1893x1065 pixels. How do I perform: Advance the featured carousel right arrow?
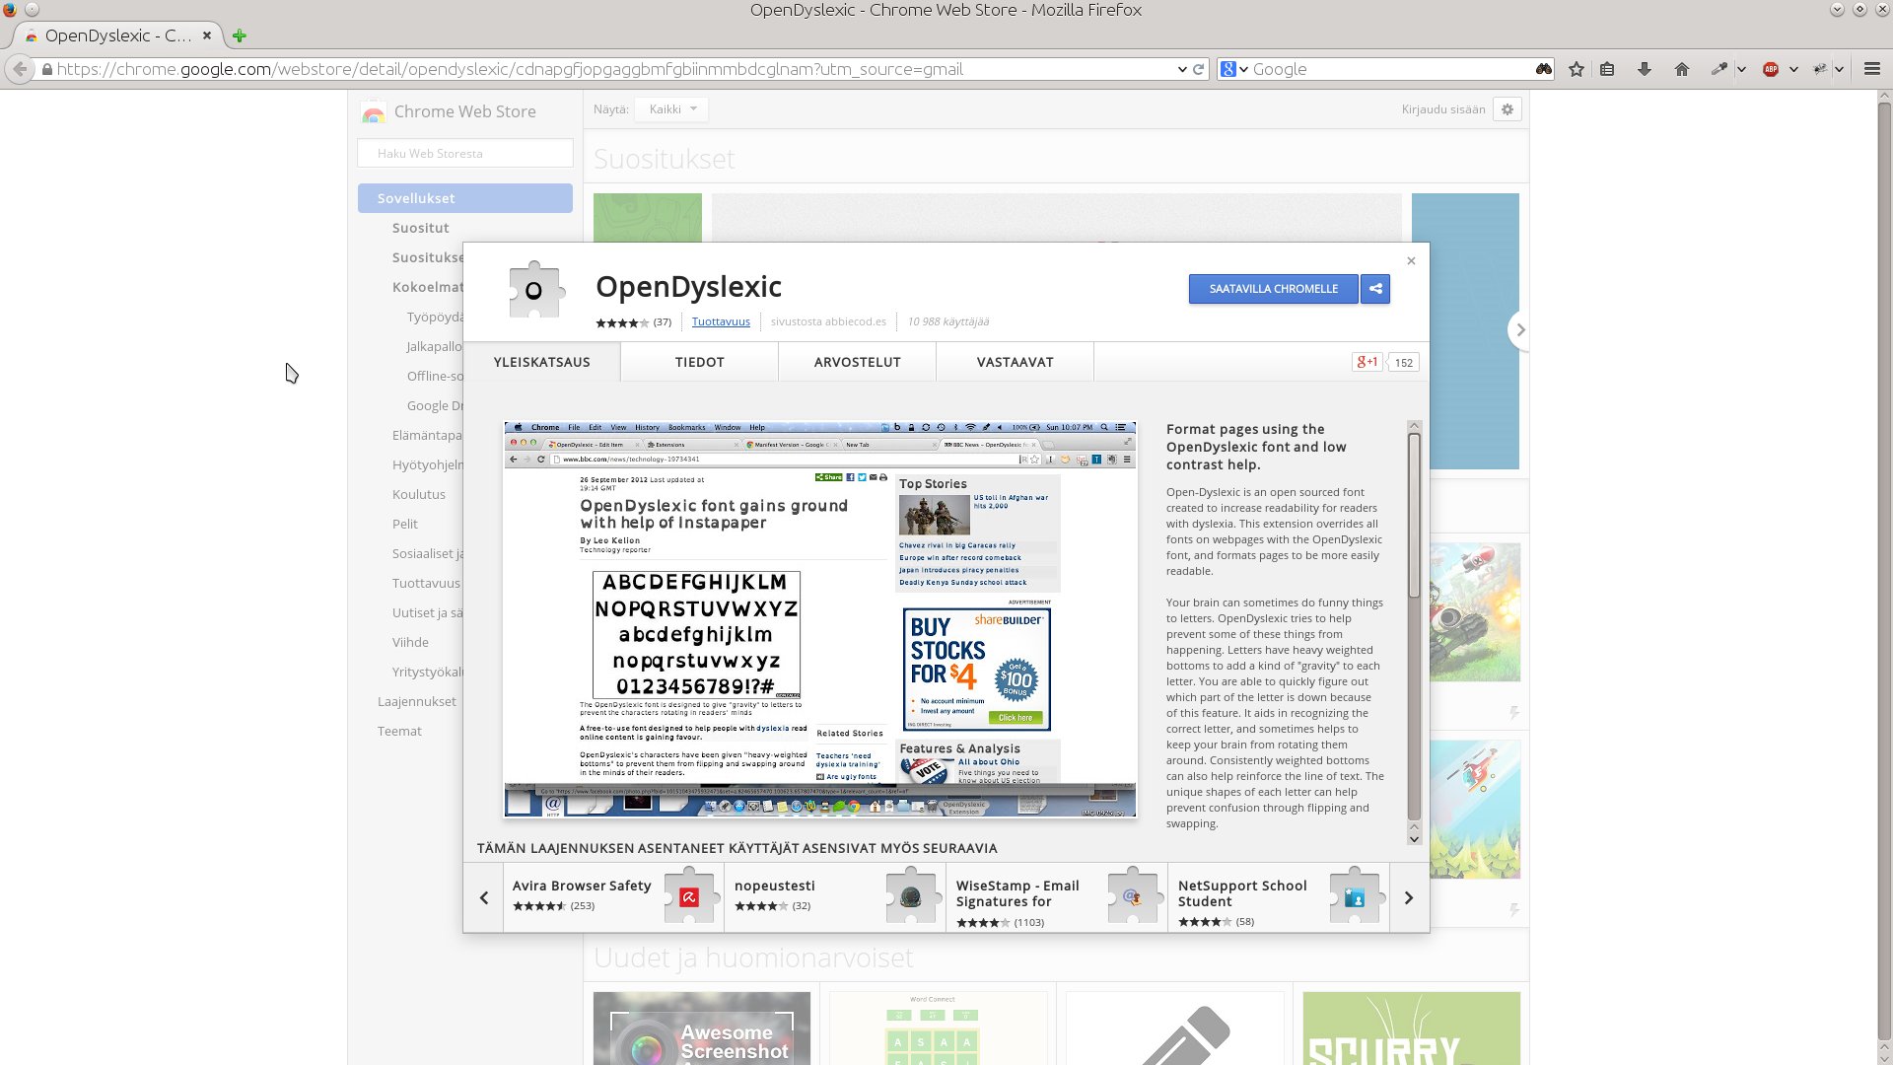tap(1519, 330)
